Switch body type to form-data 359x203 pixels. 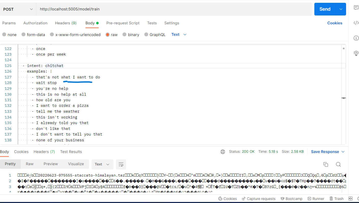[33, 35]
